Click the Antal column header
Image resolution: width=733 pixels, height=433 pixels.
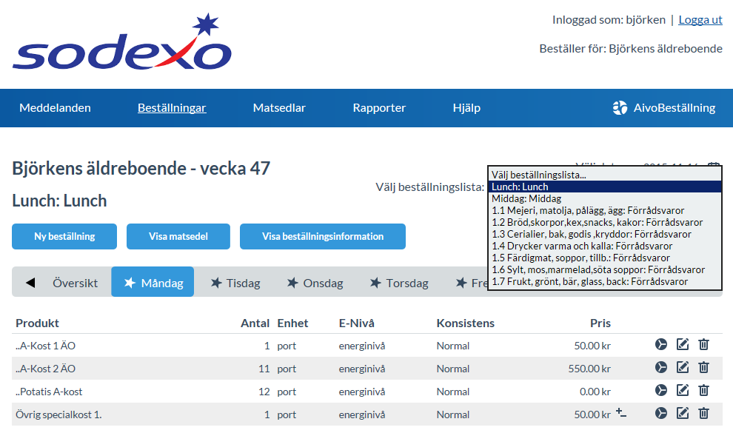click(x=255, y=323)
